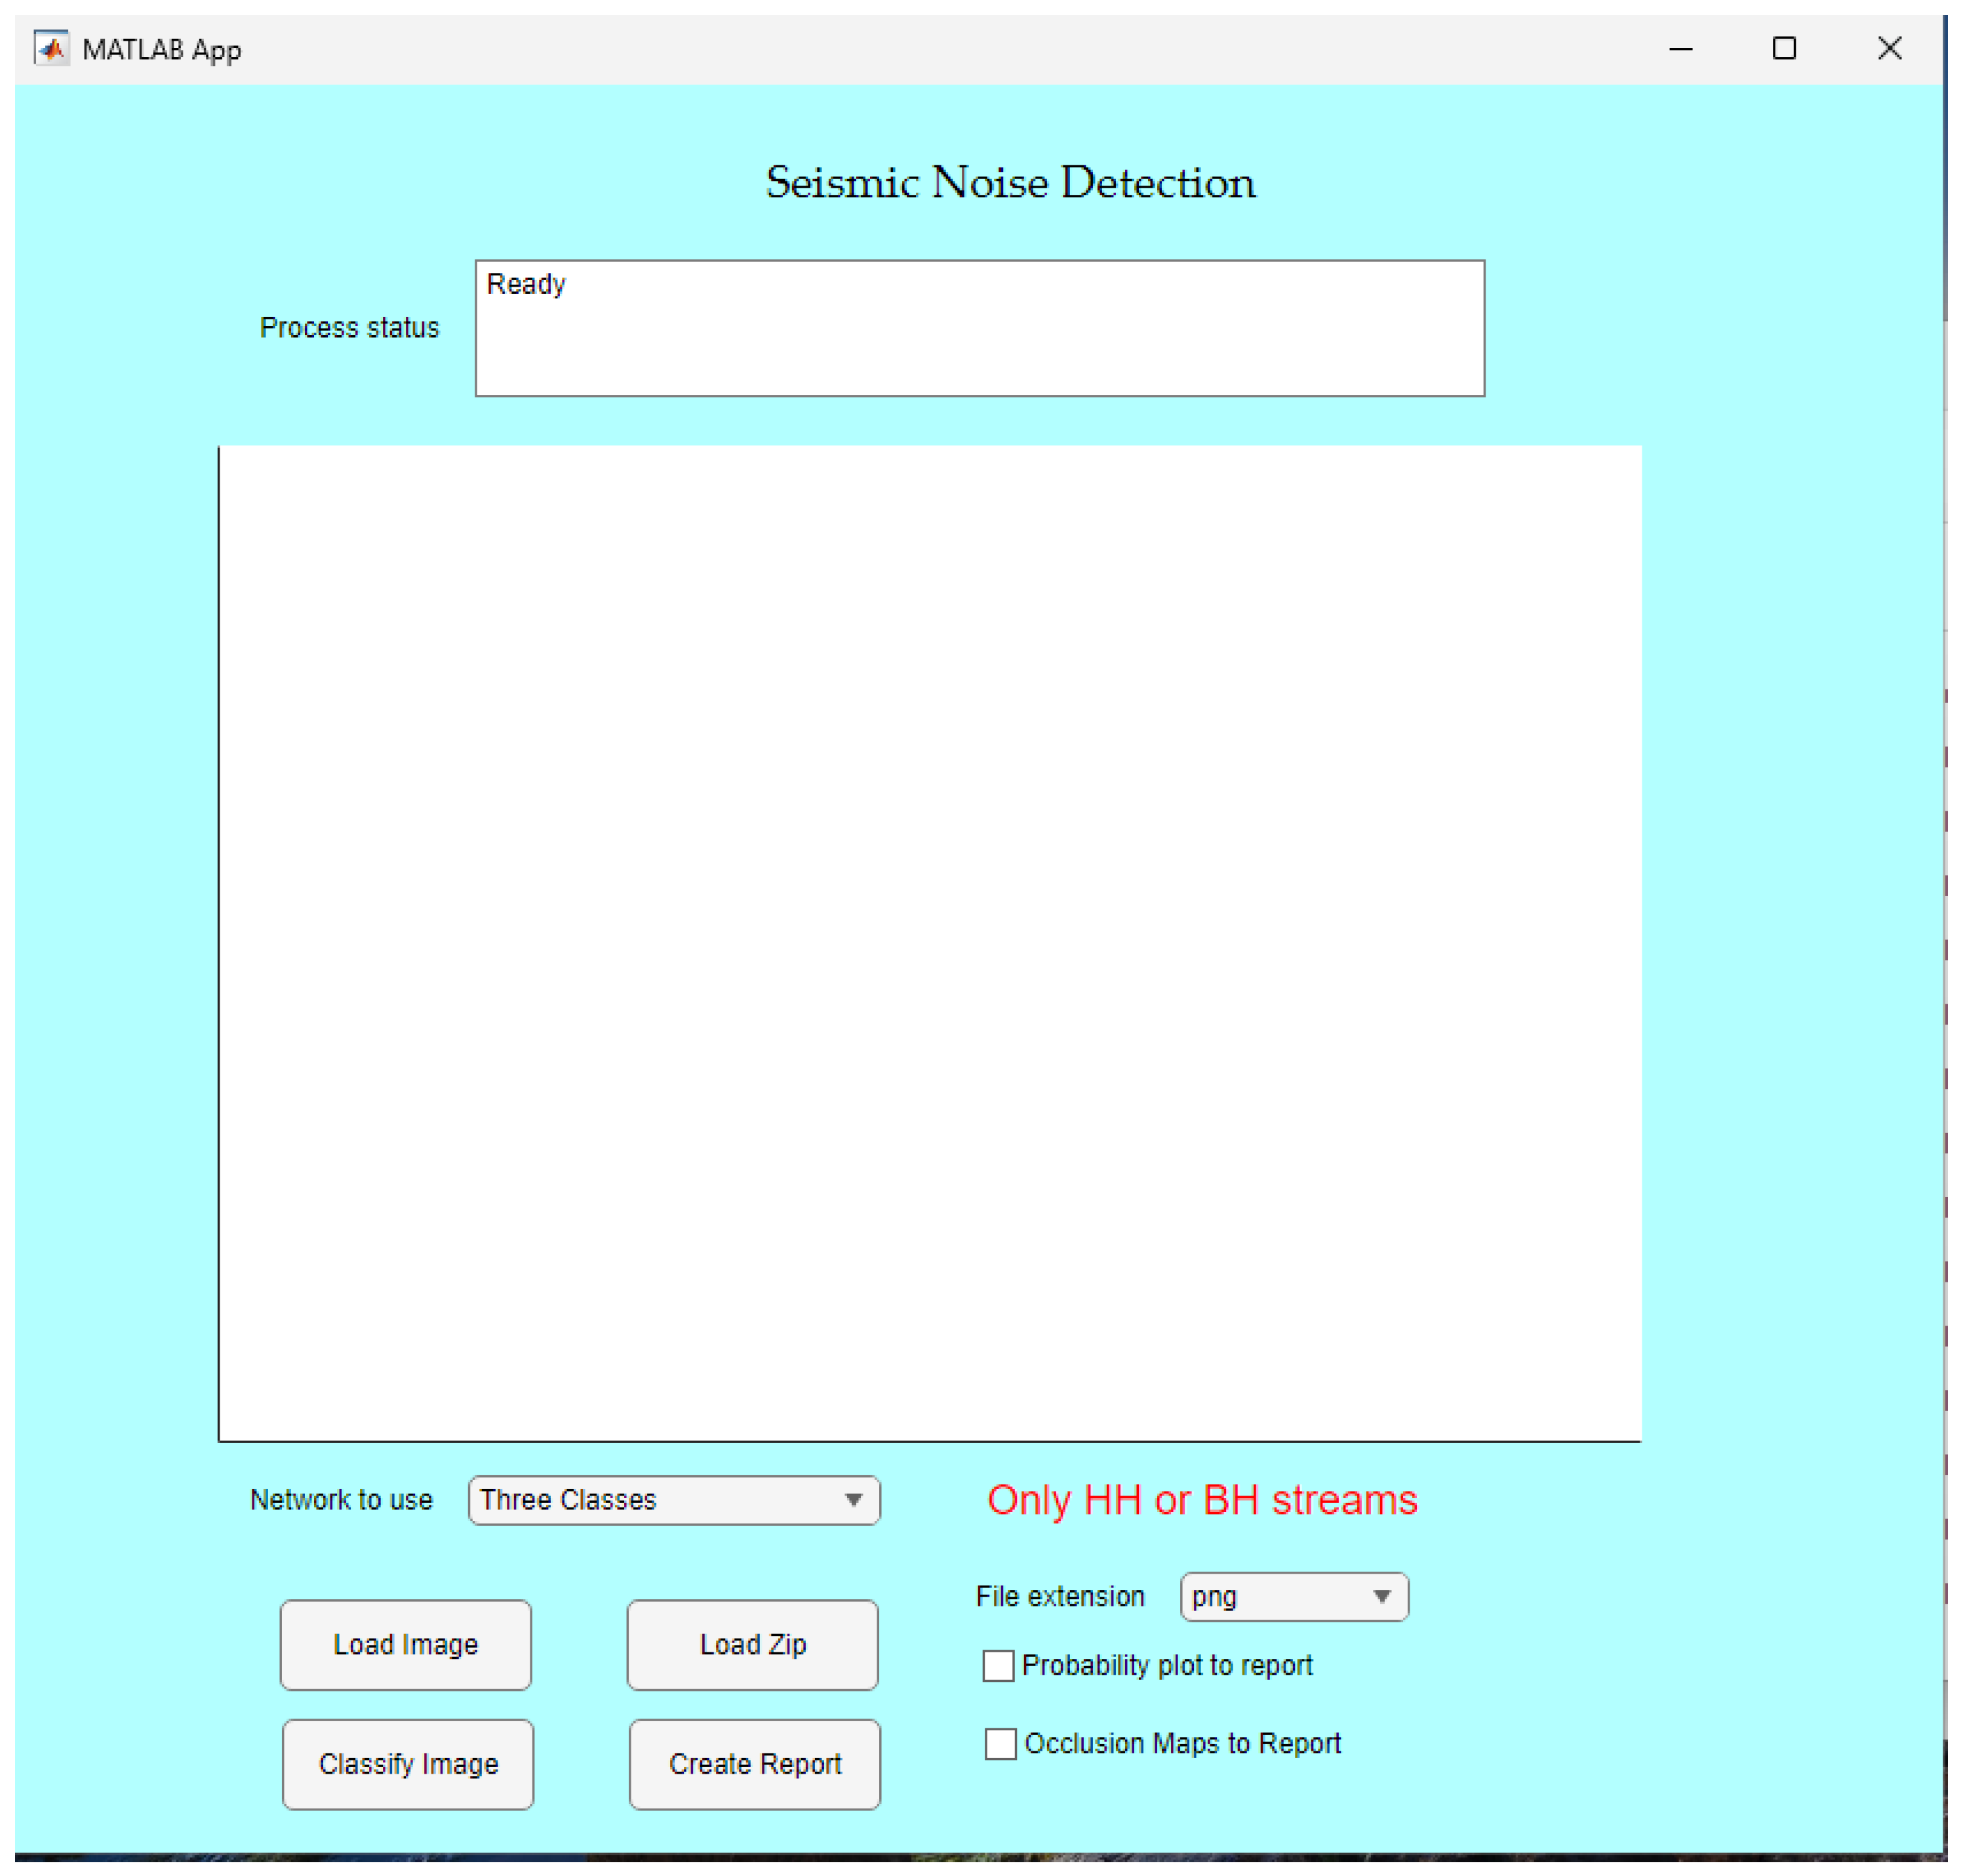
Task: Toggle Occlusion Maps to Report checkbox
Action: [x=1000, y=1744]
